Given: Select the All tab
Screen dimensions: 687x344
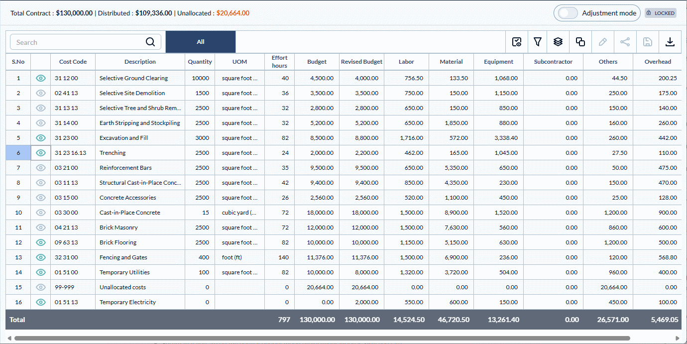Looking at the screenshot, I should (200, 42).
